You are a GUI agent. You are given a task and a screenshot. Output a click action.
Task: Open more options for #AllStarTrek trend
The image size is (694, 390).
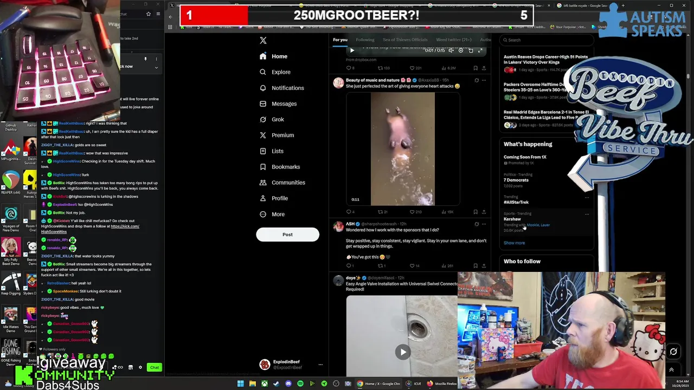tap(587, 198)
